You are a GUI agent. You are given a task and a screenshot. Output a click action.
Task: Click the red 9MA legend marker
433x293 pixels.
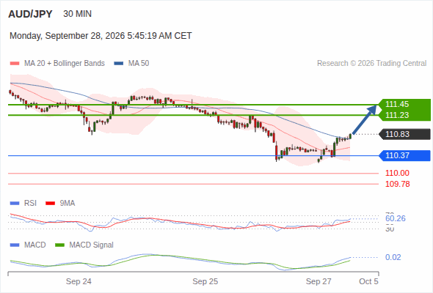[x=50, y=204]
